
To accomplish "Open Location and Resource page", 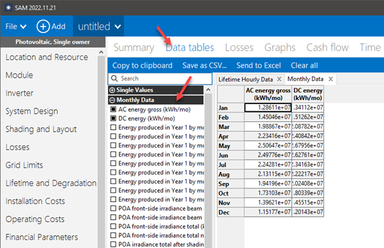I will [47, 57].
